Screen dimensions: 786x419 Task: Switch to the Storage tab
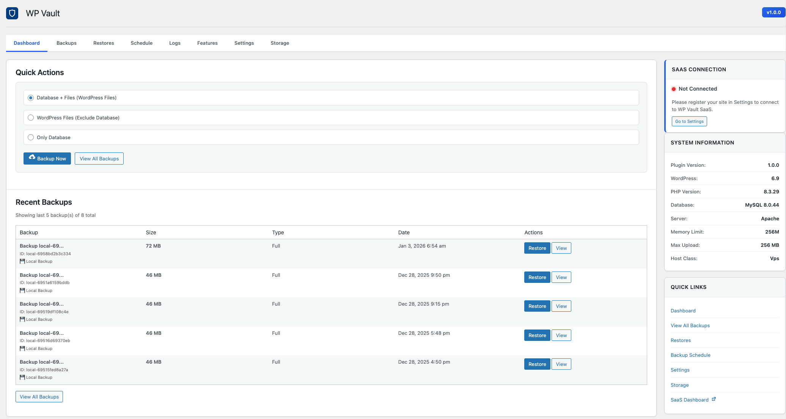(x=280, y=43)
